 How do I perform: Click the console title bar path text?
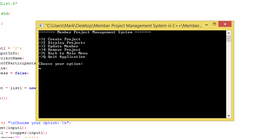pyautogui.click(x=123, y=26)
